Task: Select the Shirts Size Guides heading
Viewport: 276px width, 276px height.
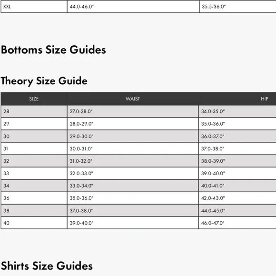Action: 47,266
